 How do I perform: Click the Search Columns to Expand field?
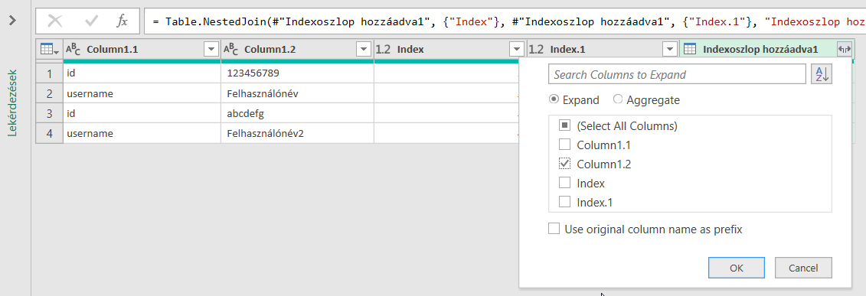coord(677,74)
